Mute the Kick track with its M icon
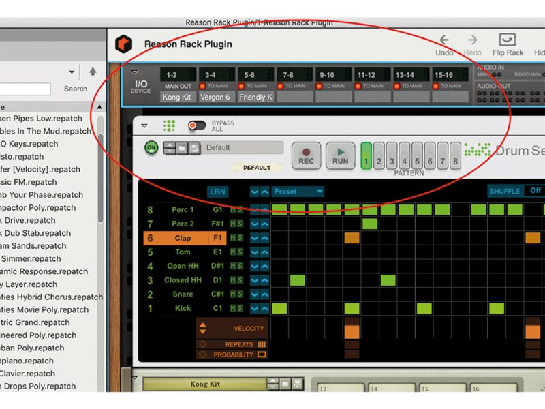Viewport: 545px width, 409px height. [233, 307]
